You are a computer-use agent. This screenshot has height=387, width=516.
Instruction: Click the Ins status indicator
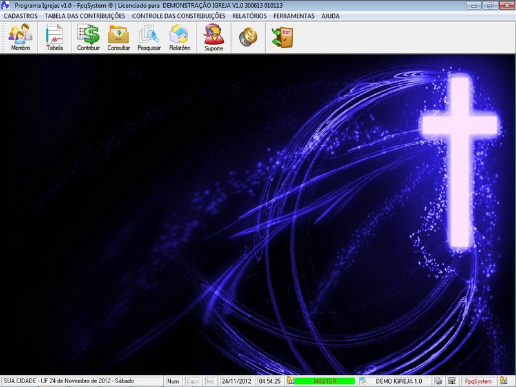pos(210,381)
